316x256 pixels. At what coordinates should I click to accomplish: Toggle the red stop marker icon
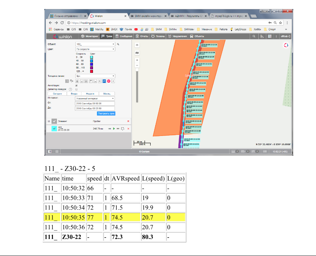108,81
